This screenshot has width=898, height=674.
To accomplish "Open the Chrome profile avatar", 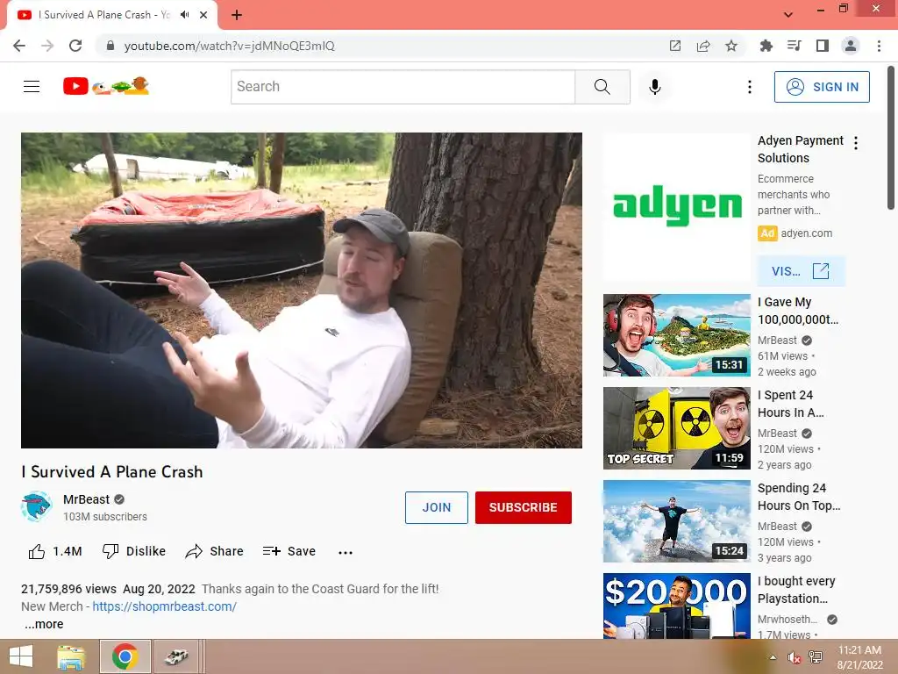I will pyautogui.click(x=851, y=46).
